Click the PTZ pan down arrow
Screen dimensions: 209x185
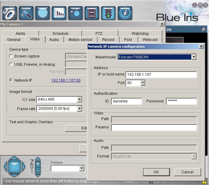click(x=14, y=175)
